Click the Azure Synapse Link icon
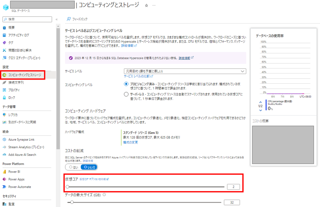The width and height of the screenshot is (320, 207). 4,140
